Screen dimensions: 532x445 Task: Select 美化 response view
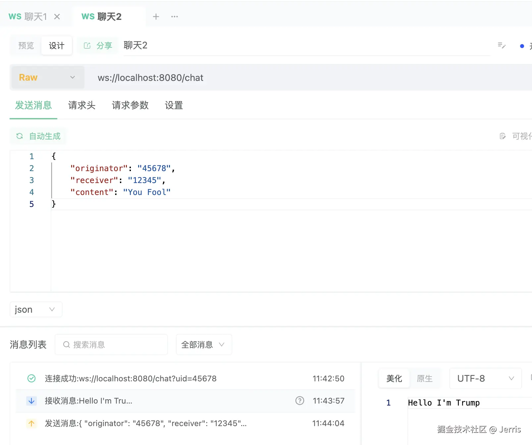(394, 378)
